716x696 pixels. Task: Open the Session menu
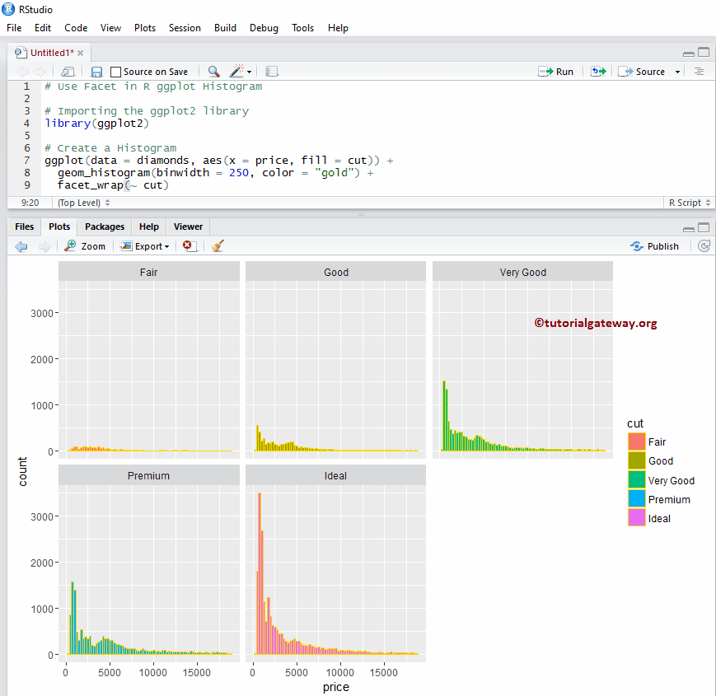[185, 27]
